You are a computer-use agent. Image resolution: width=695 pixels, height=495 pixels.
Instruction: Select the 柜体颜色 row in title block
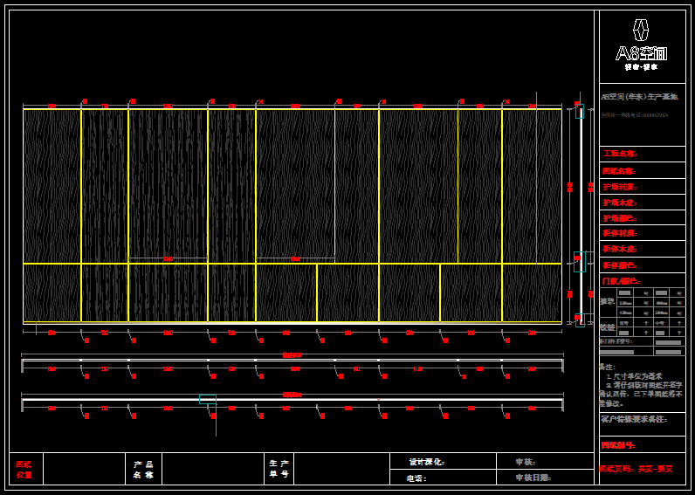pyautogui.click(x=642, y=265)
